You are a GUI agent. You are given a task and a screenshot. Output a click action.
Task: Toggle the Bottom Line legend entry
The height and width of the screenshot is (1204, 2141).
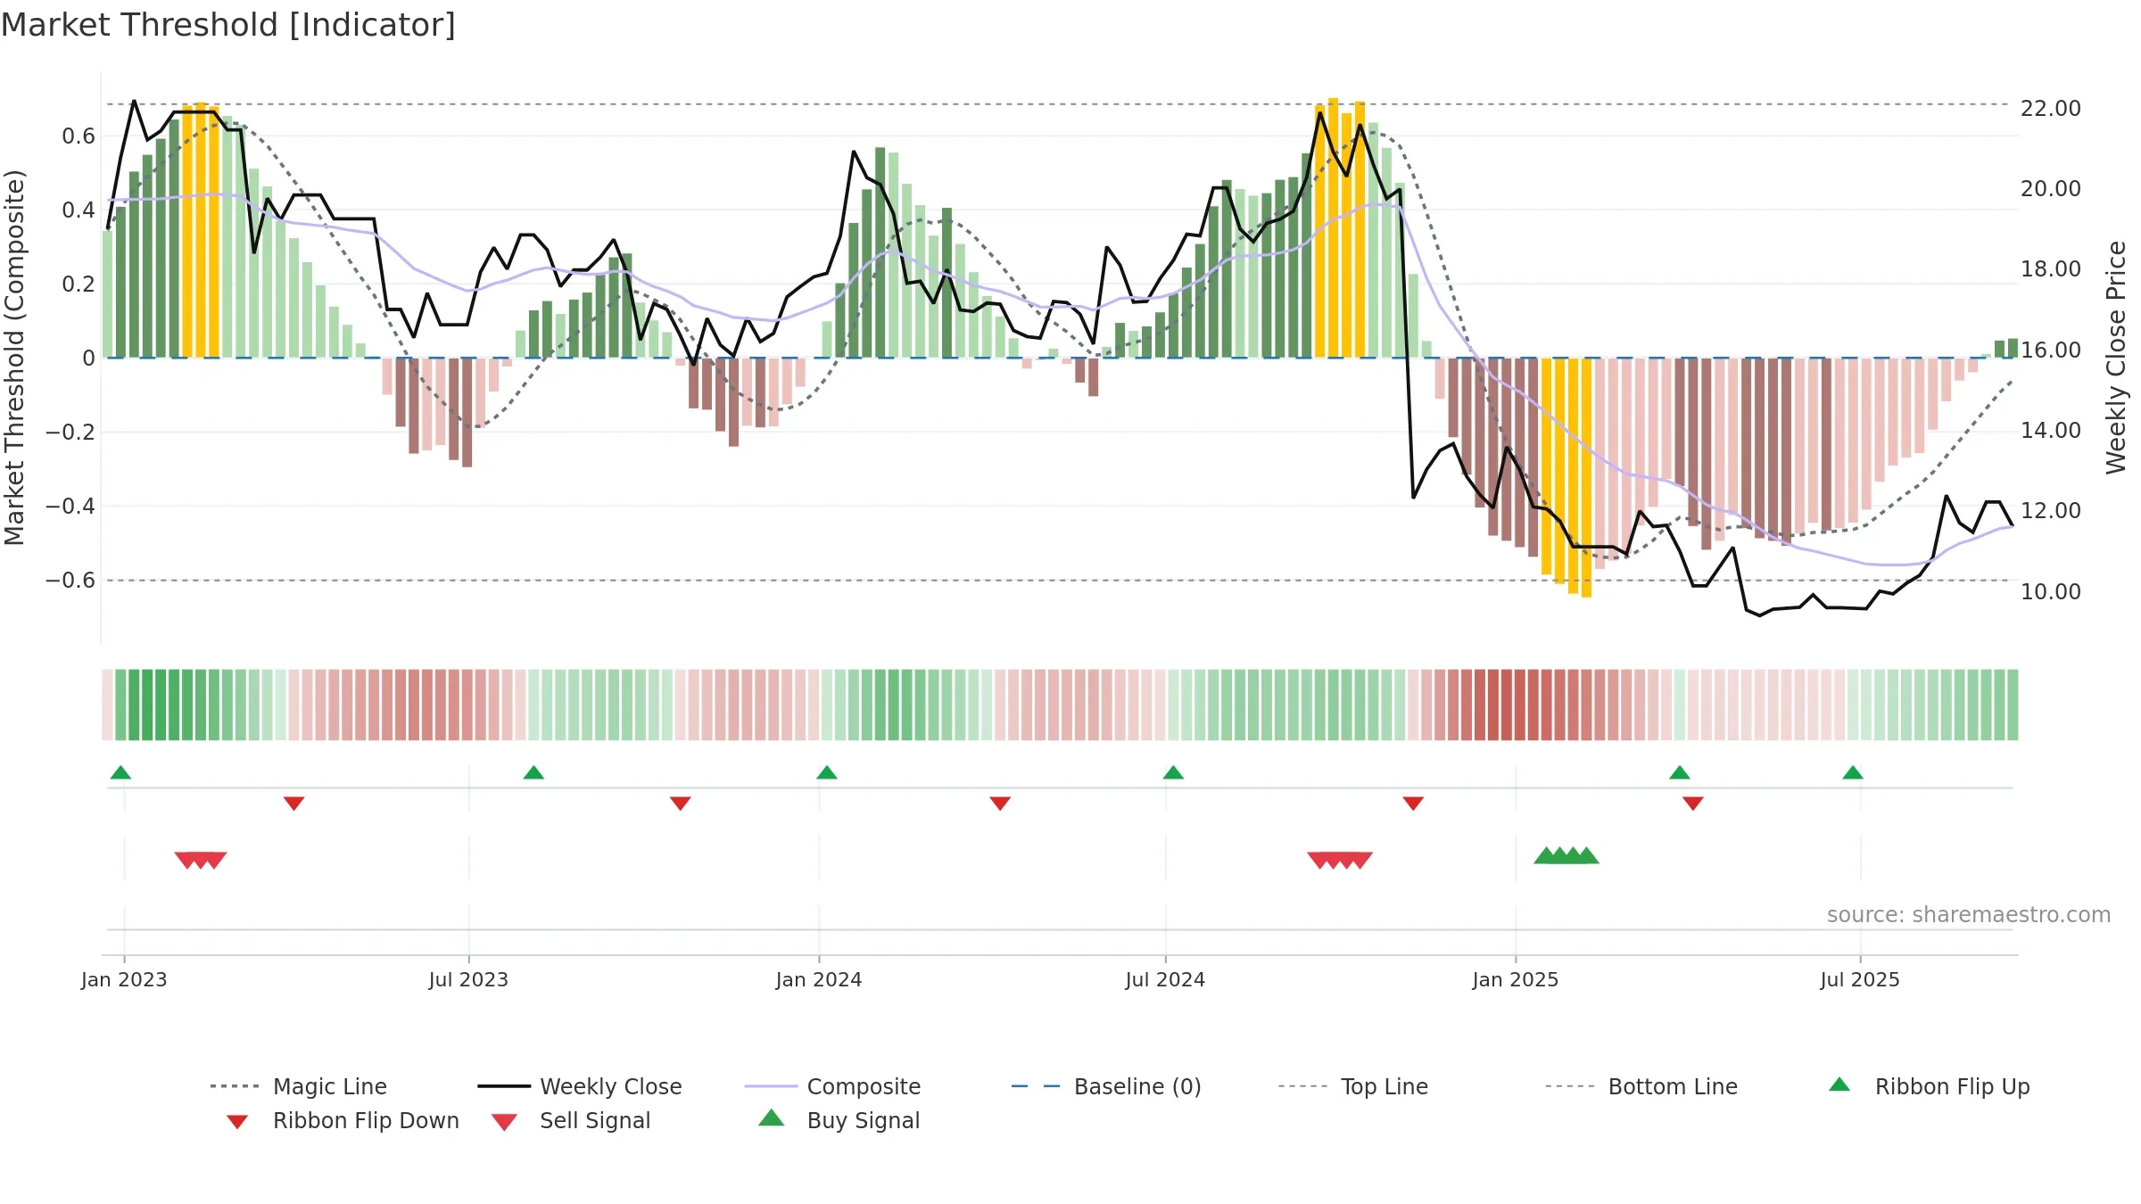[x=1641, y=1086]
